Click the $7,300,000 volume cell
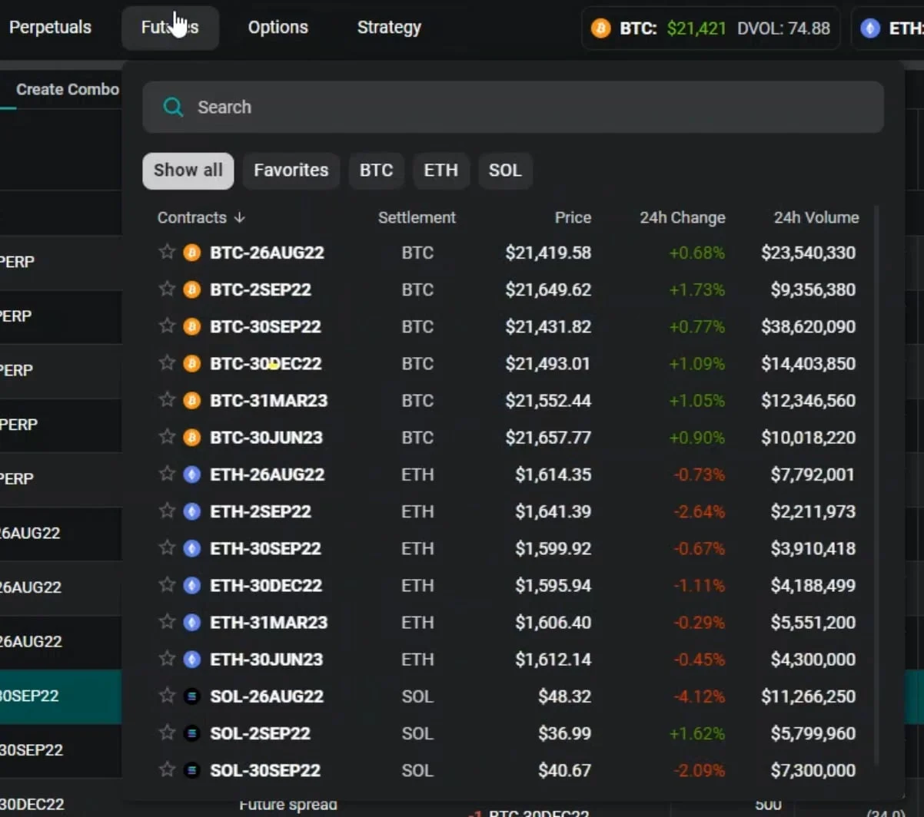This screenshot has height=817, width=924. click(813, 770)
